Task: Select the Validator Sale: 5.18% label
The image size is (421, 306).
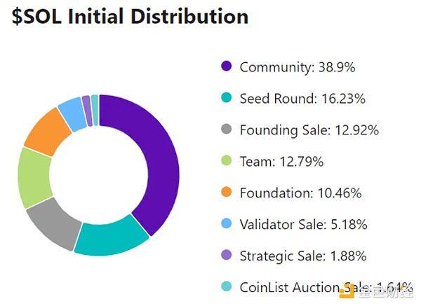Action: pos(304,225)
